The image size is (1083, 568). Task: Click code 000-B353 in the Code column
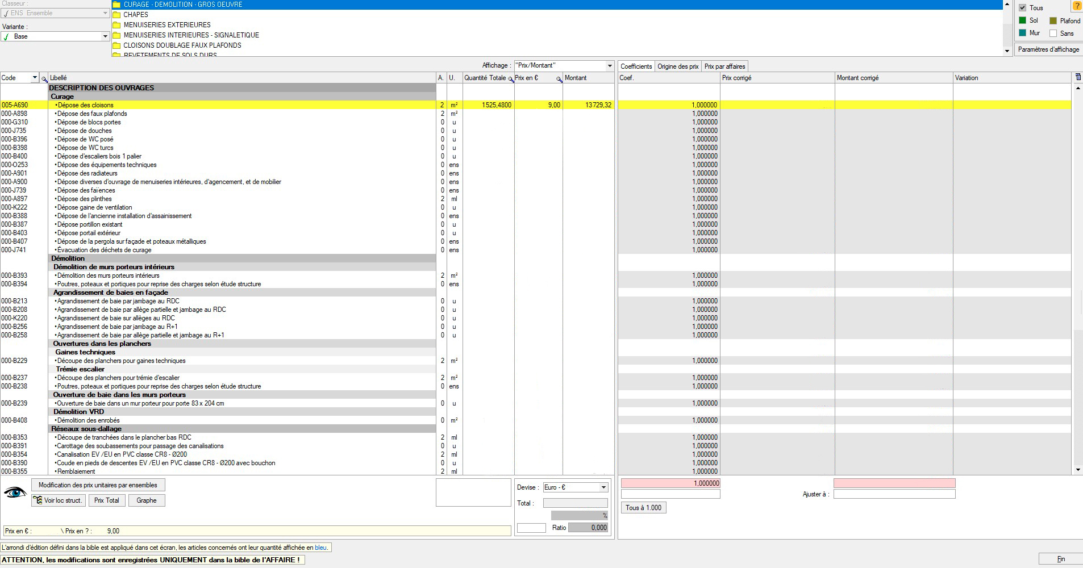pos(14,437)
